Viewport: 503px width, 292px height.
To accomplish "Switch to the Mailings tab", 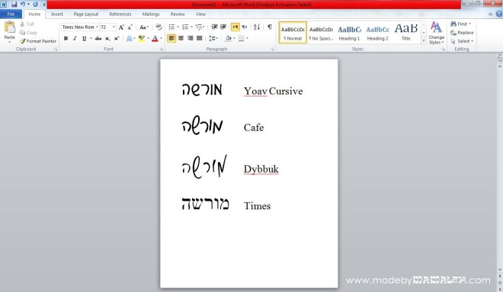I will click(151, 14).
